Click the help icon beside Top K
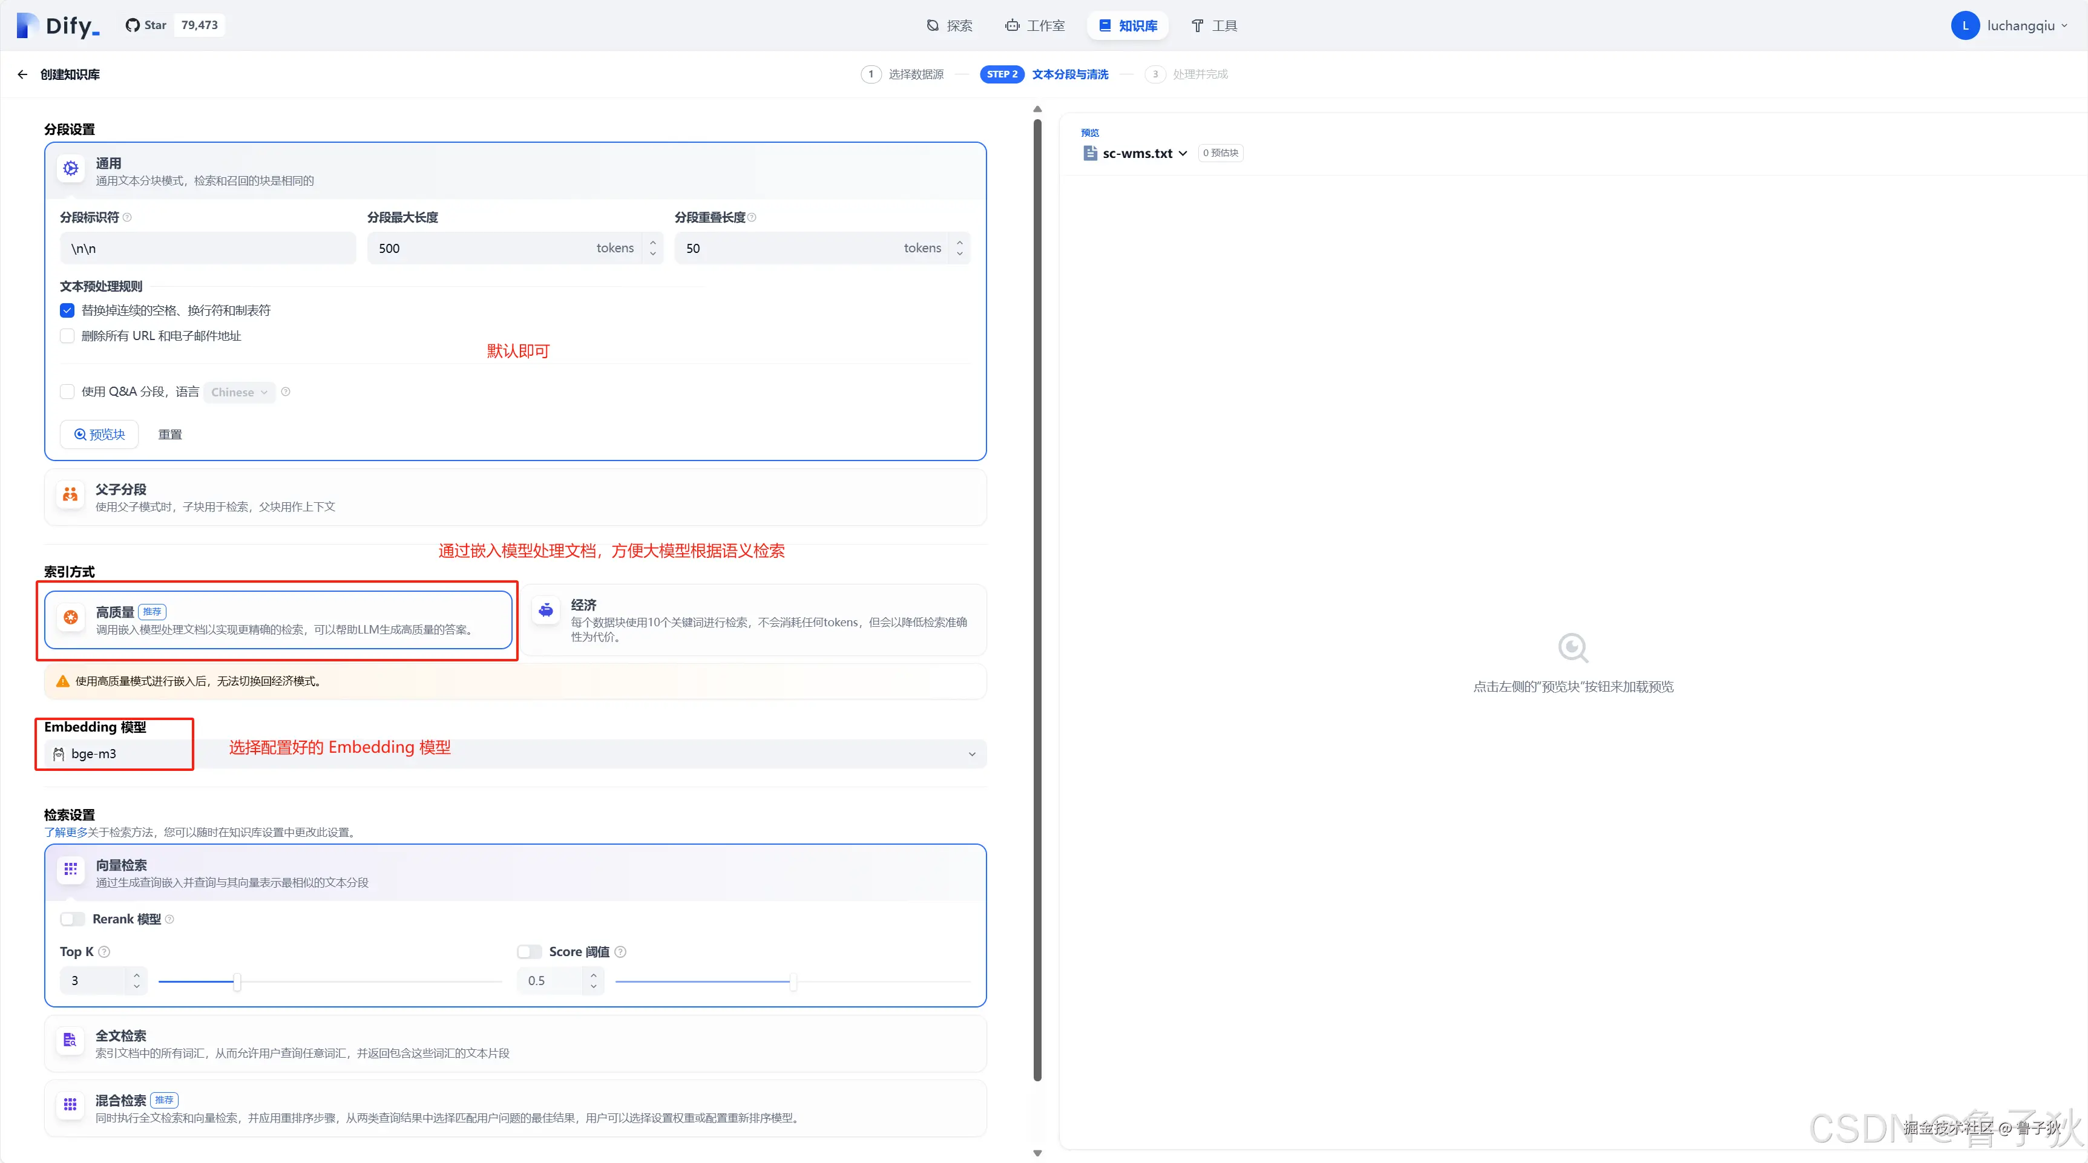Image resolution: width=2088 pixels, height=1163 pixels. coord(105,952)
